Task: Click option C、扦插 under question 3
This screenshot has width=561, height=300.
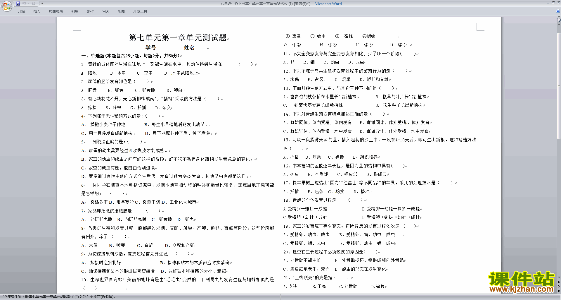Action: tap(138, 108)
